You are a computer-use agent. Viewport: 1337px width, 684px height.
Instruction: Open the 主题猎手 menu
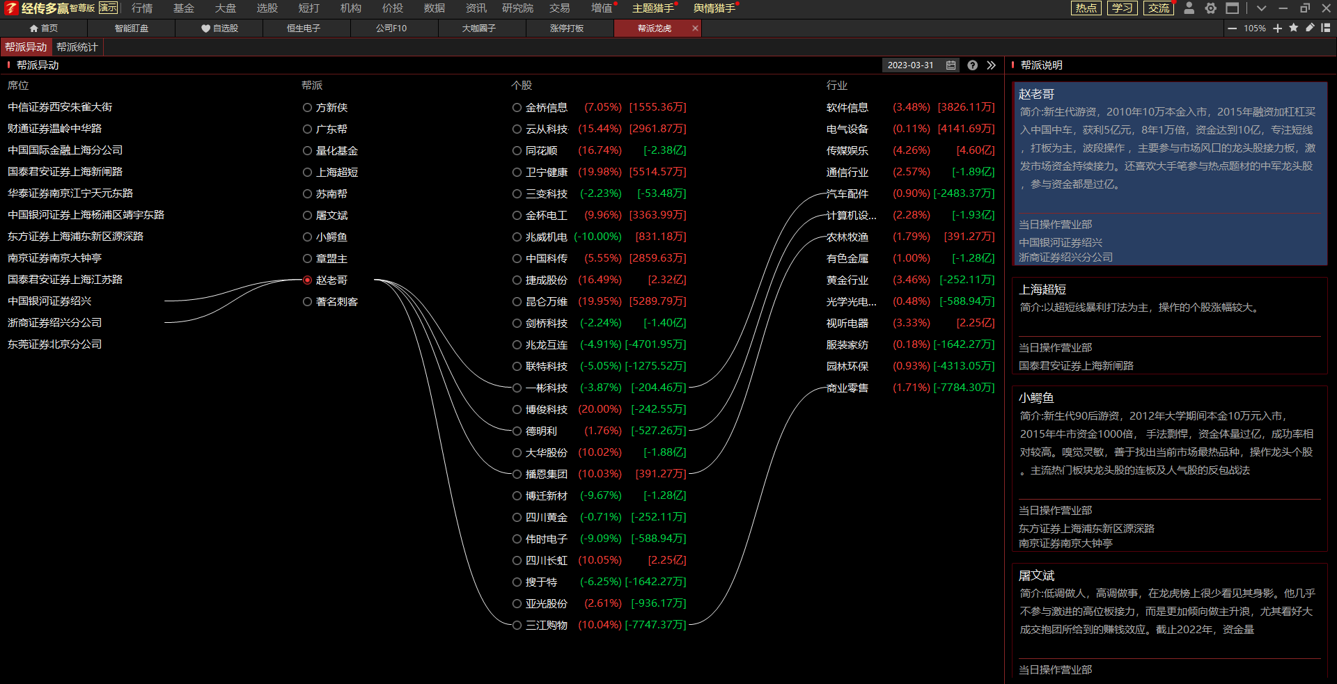click(x=653, y=8)
